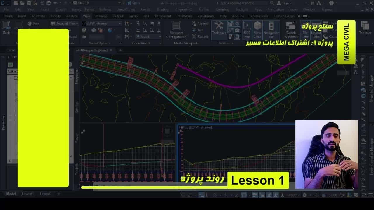
Task: Open the Corridors menu
Action: (222, 10)
